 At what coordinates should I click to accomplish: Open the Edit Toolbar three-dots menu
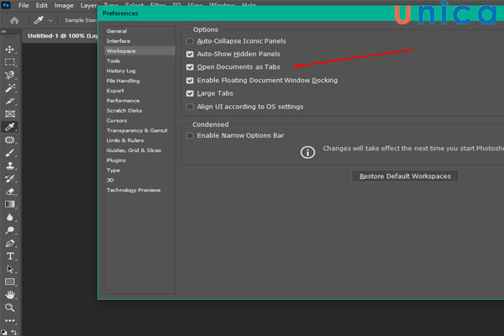pos(9,321)
